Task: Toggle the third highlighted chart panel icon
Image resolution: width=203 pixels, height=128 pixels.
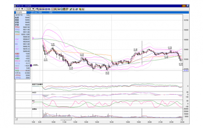Action: pyautogui.click(x=43, y=9)
